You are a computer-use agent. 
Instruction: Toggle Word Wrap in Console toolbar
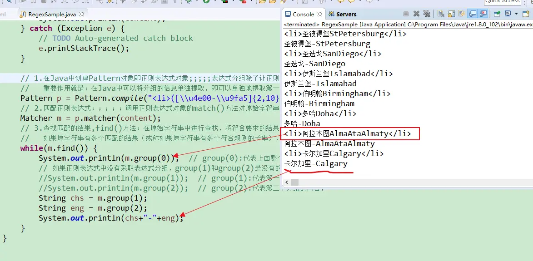click(462, 14)
